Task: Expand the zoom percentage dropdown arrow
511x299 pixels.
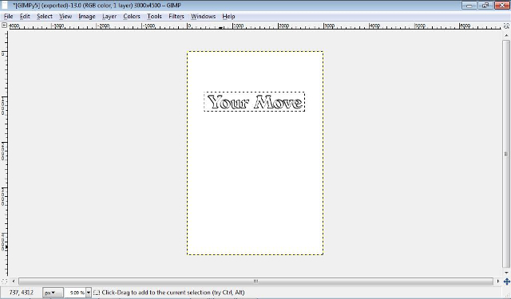Action: click(x=89, y=293)
